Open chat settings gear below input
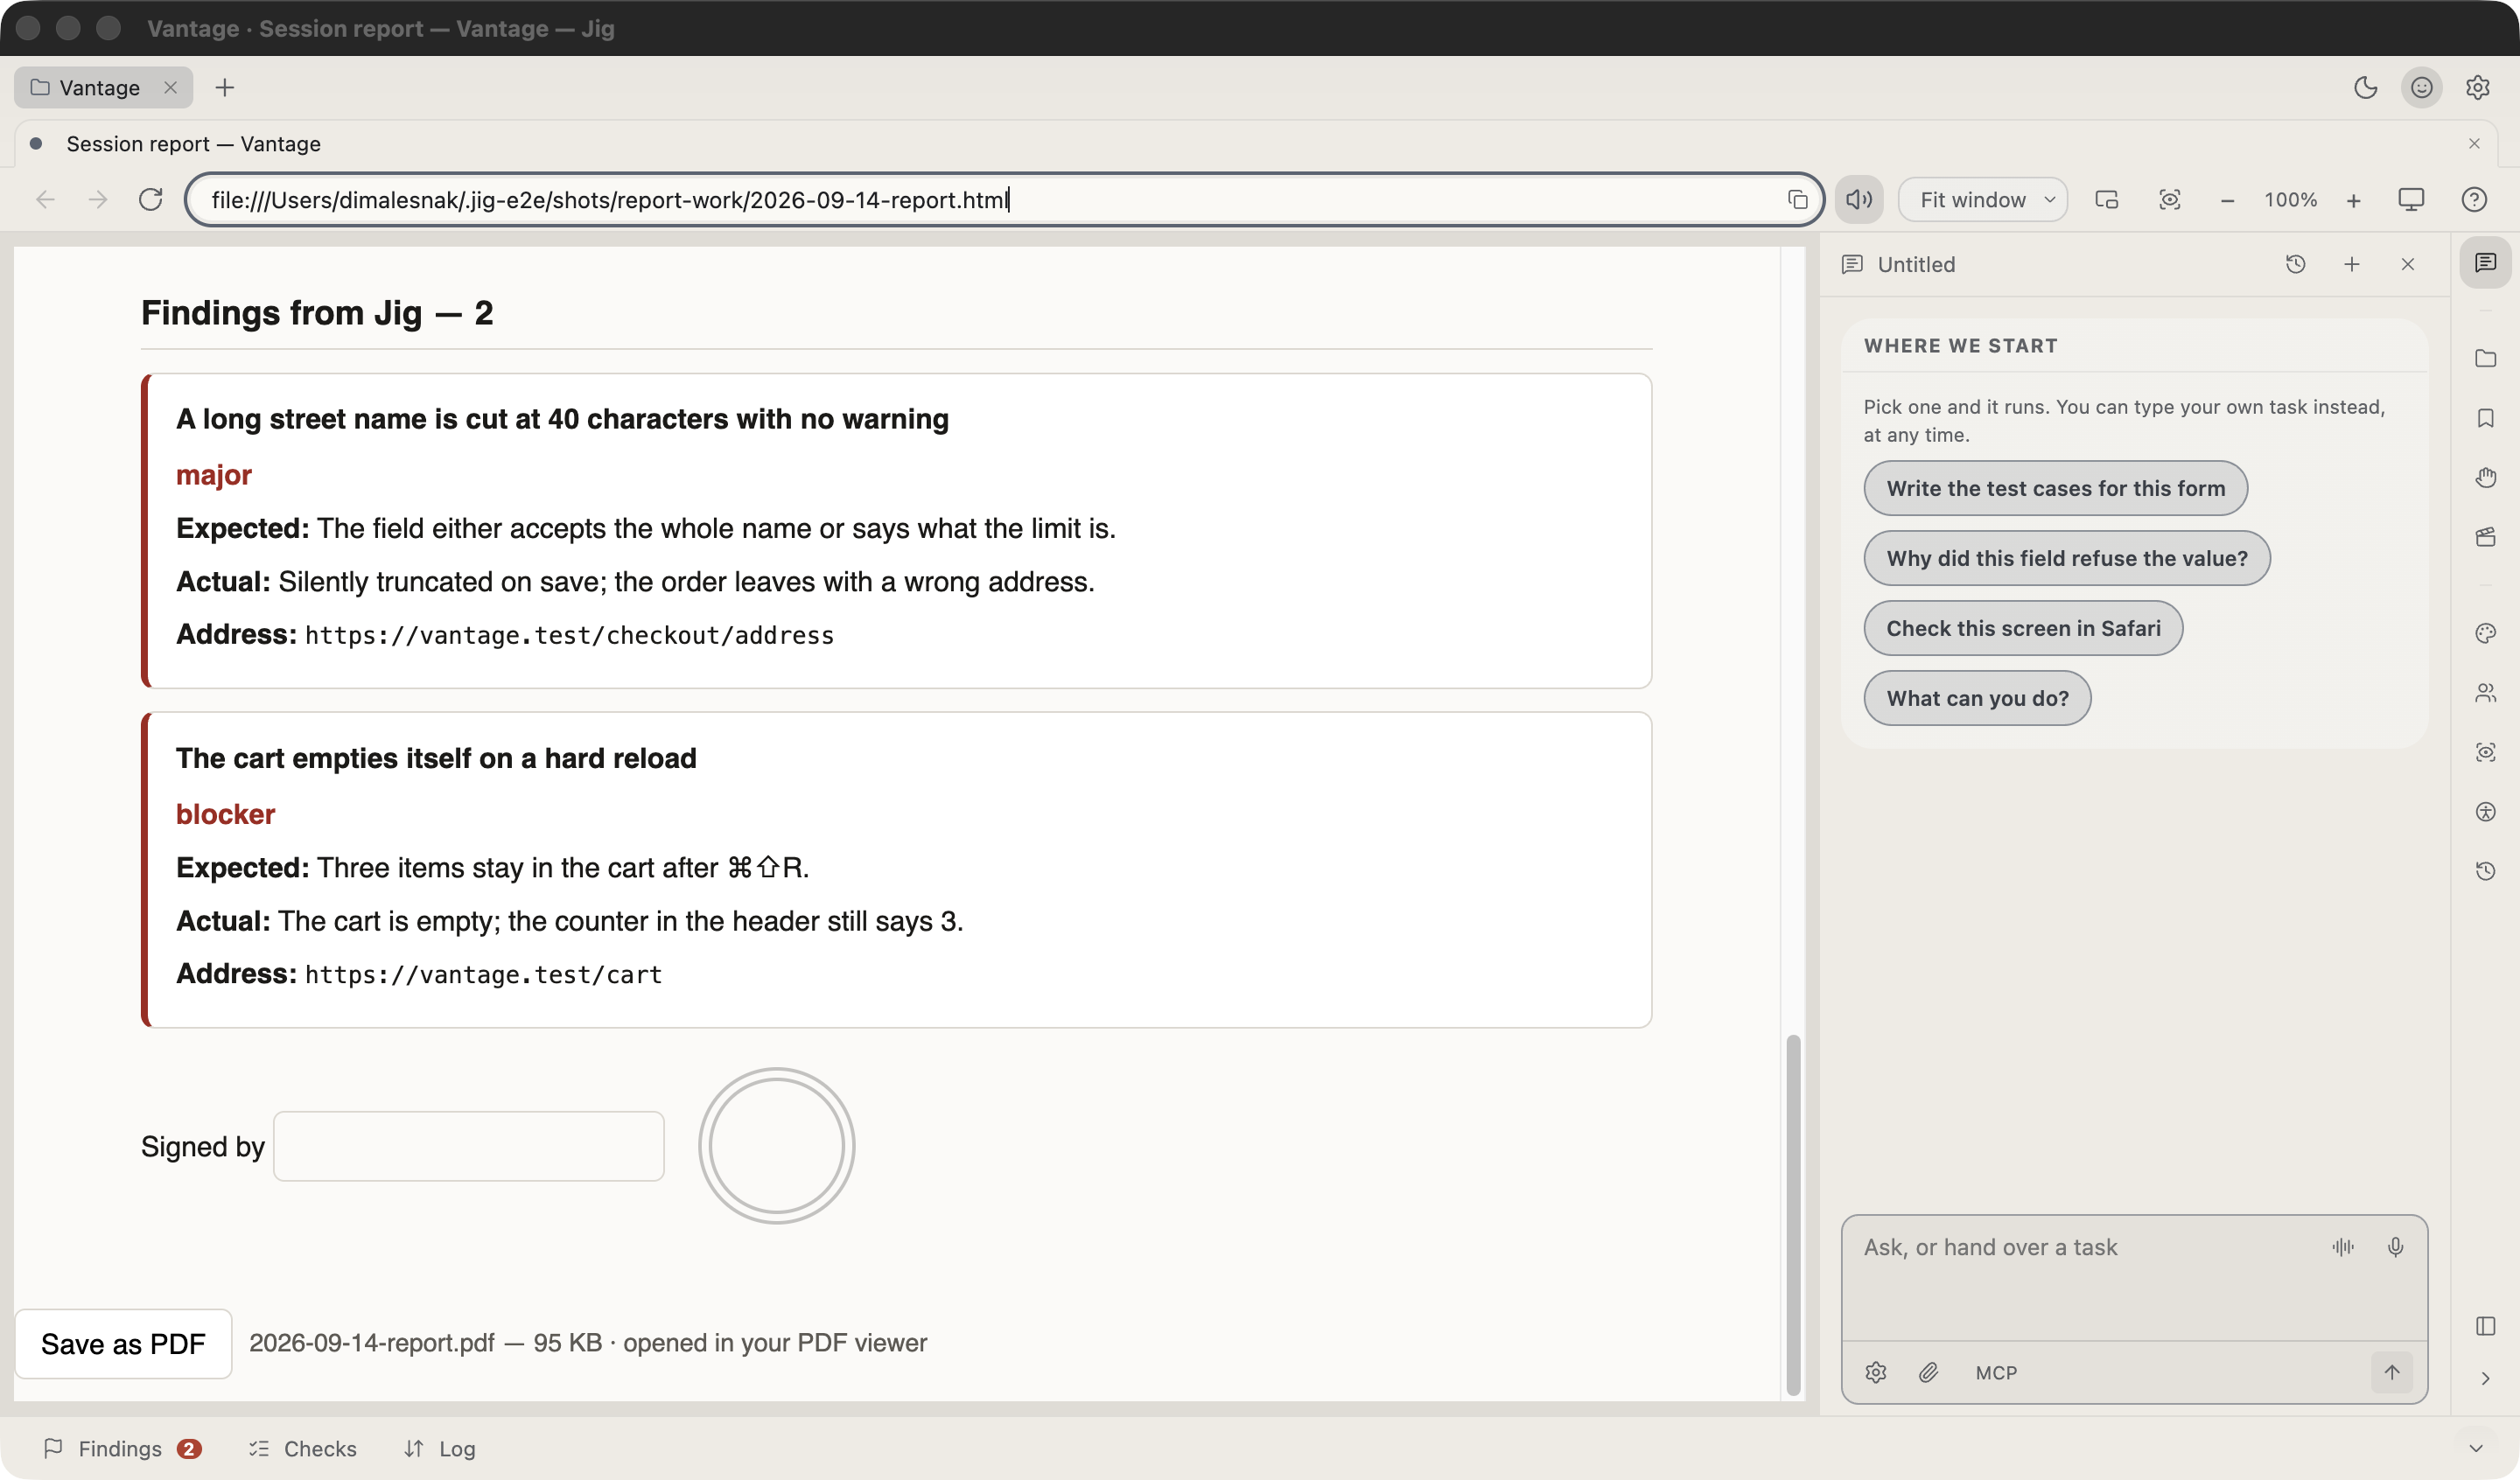The height and width of the screenshot is (1480, 2520). (1875, 1372)
